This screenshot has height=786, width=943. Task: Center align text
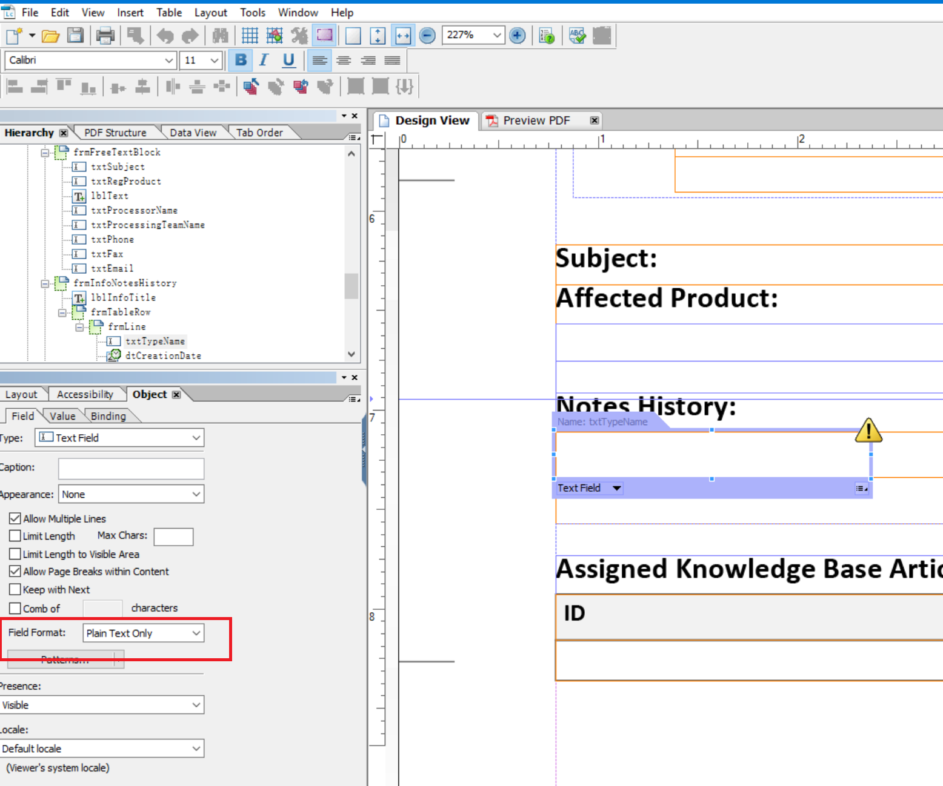tap(344, 60)
